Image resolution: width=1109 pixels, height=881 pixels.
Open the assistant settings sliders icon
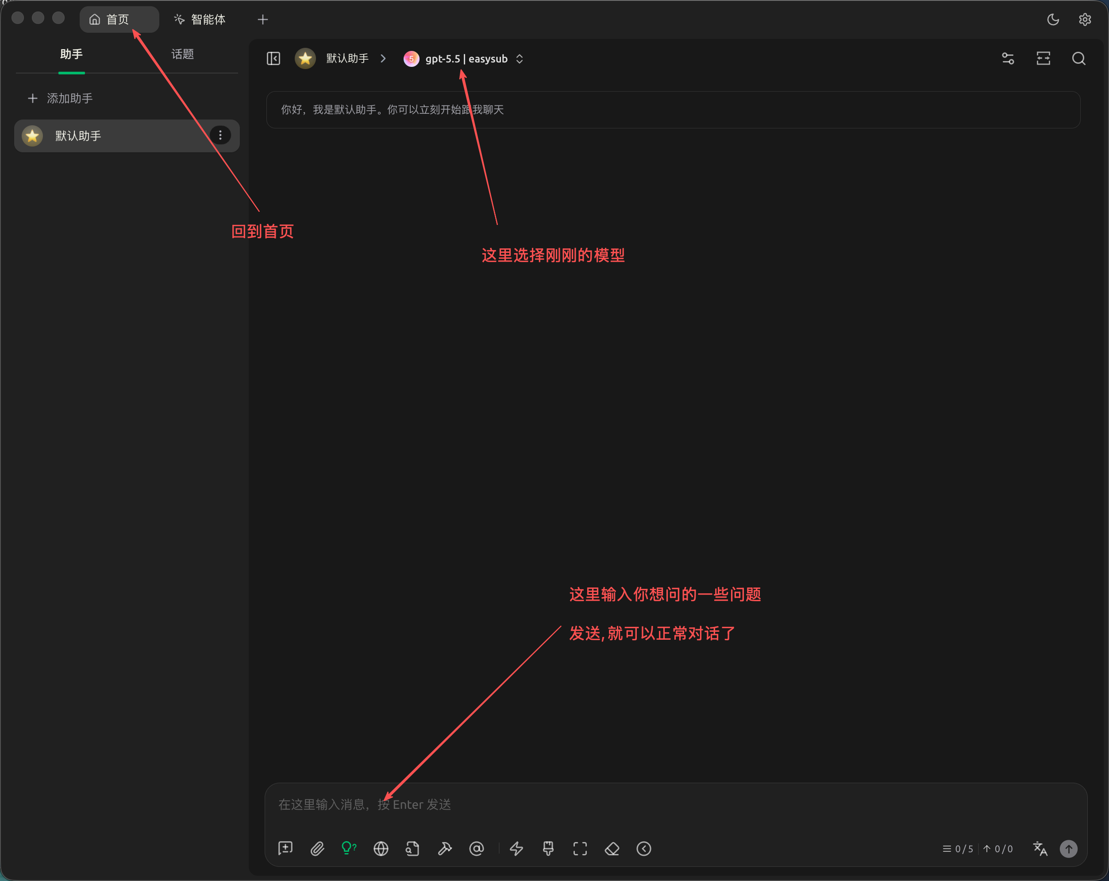coord(1008,59)
